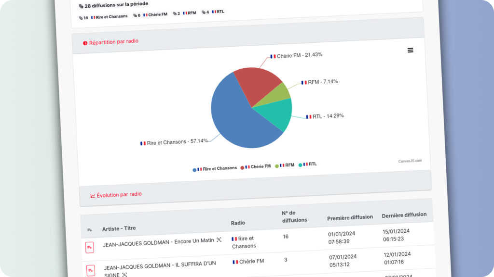Click JEAN-JACQUES GOLDMAN - IL SUFFIRA D'UN SIGNE title

click(x=160, y=269)
